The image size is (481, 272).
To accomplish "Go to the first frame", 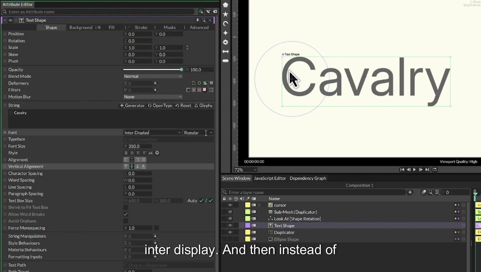I will coord(402,169).
